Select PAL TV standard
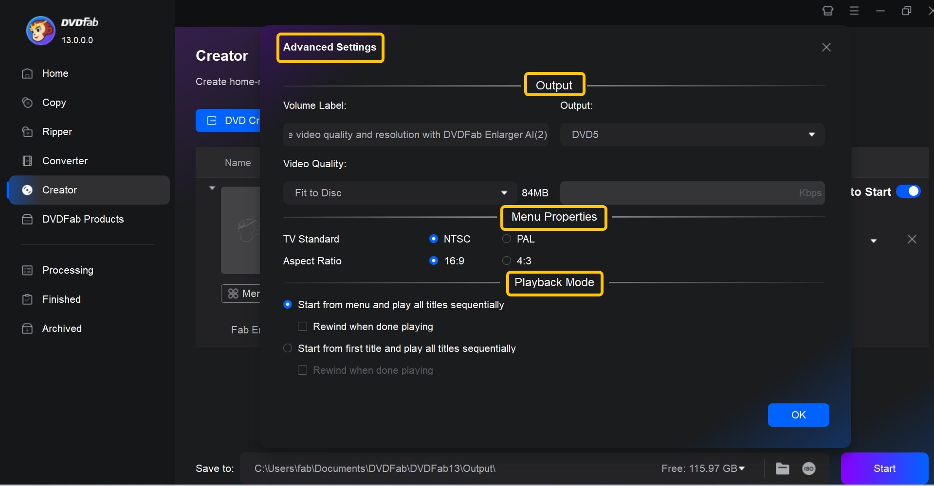The height and width of the screenshot is (486, 934). coord(507,239)
